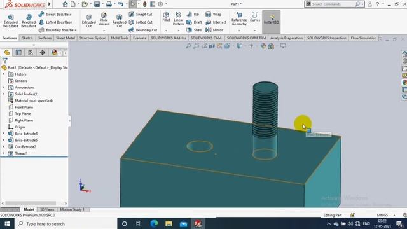Open the Evaluate tab

coord(140,38)
